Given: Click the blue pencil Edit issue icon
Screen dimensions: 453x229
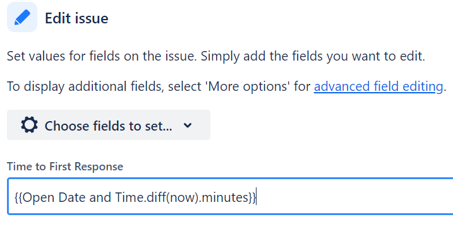Looking at the screenshot, I should coord(22,17).
